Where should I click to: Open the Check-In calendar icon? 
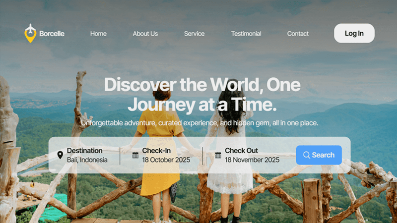[135, 155]
